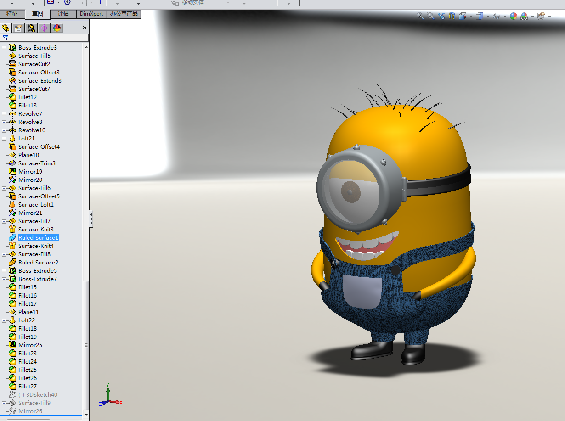Screen dimensions: 565x421
Task: Expand the Loft22 feature node
Action: (x=4, y=320)
